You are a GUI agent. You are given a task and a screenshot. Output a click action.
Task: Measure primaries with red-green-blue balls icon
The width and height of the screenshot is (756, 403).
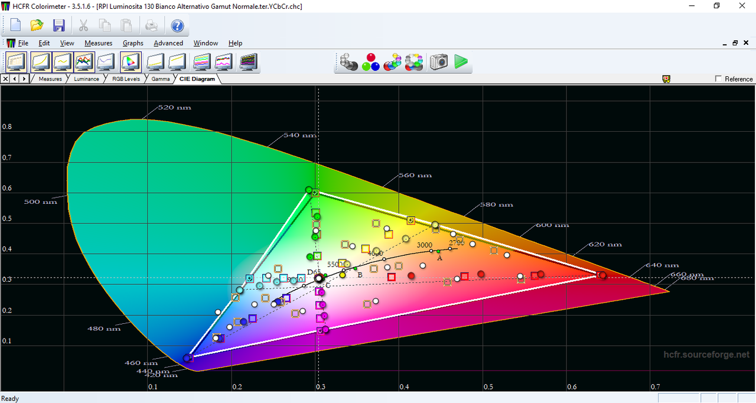tap(371, 61)
